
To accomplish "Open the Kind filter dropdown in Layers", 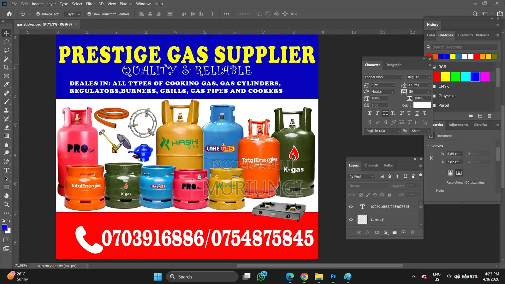I will point(362,177).
